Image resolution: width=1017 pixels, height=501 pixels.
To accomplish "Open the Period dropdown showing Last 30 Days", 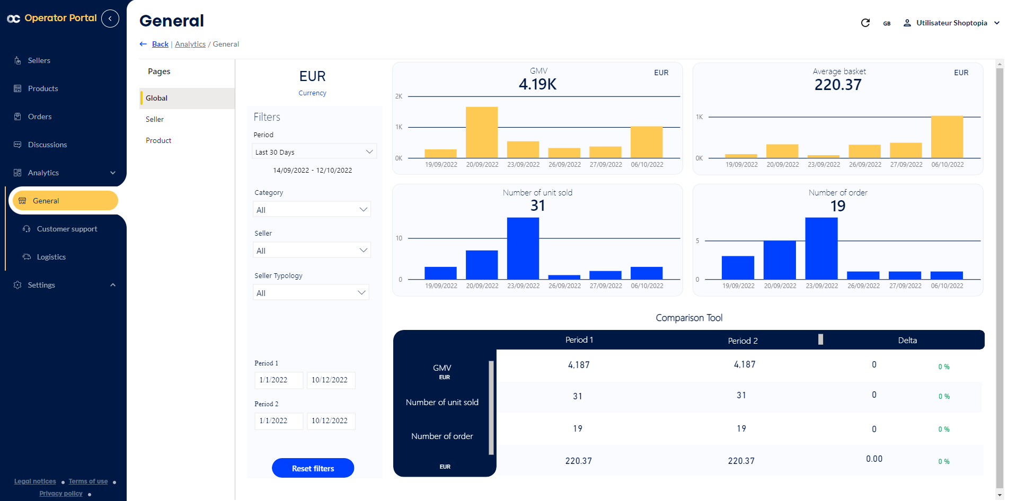I will click(x=314, y=151).
